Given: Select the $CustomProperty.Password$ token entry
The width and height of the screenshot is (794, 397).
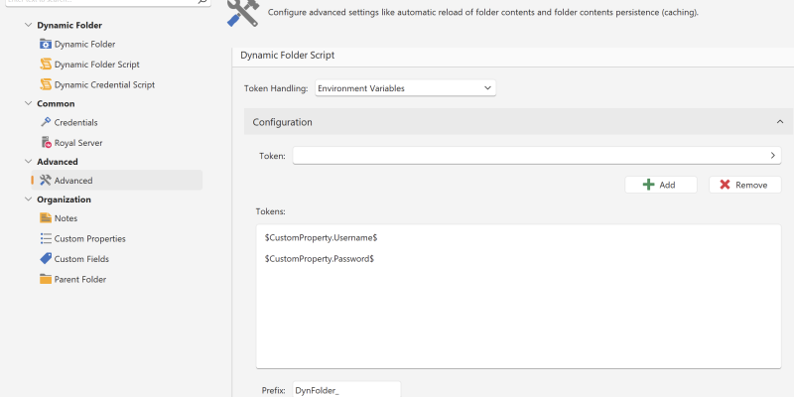Looking at the screenshot, I should (320, 259).
